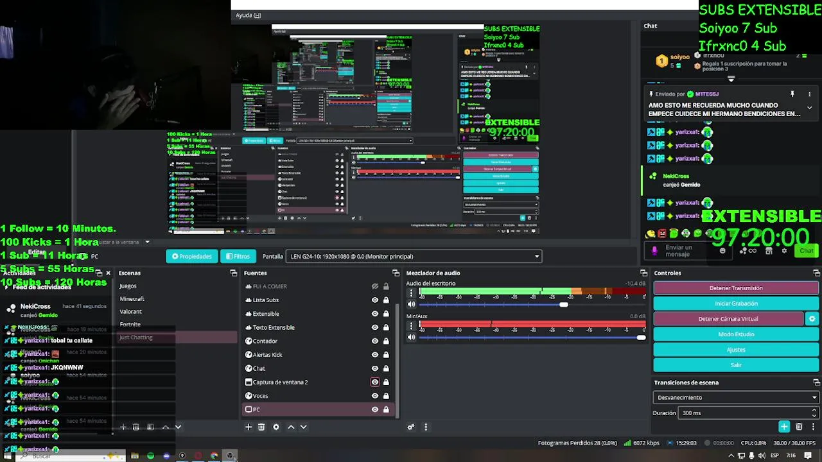
Task: Pop out the Fuentes dock
Action: [396, 273]
